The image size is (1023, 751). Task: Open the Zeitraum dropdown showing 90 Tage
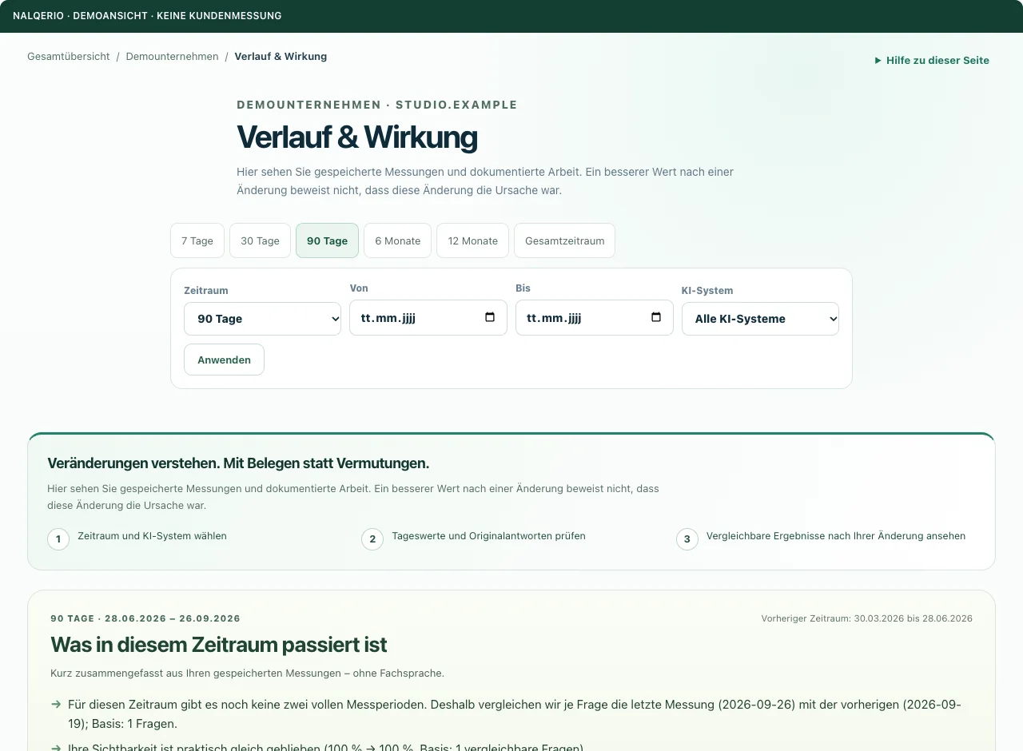[262, 319]
